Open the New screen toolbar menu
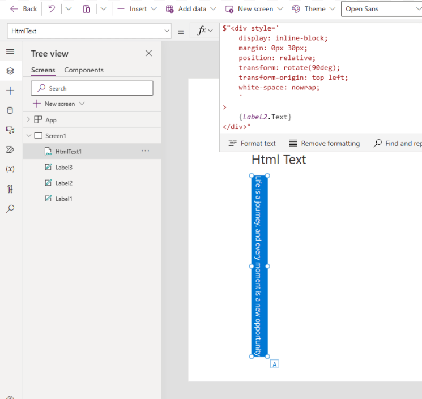 tap(254, 9)
